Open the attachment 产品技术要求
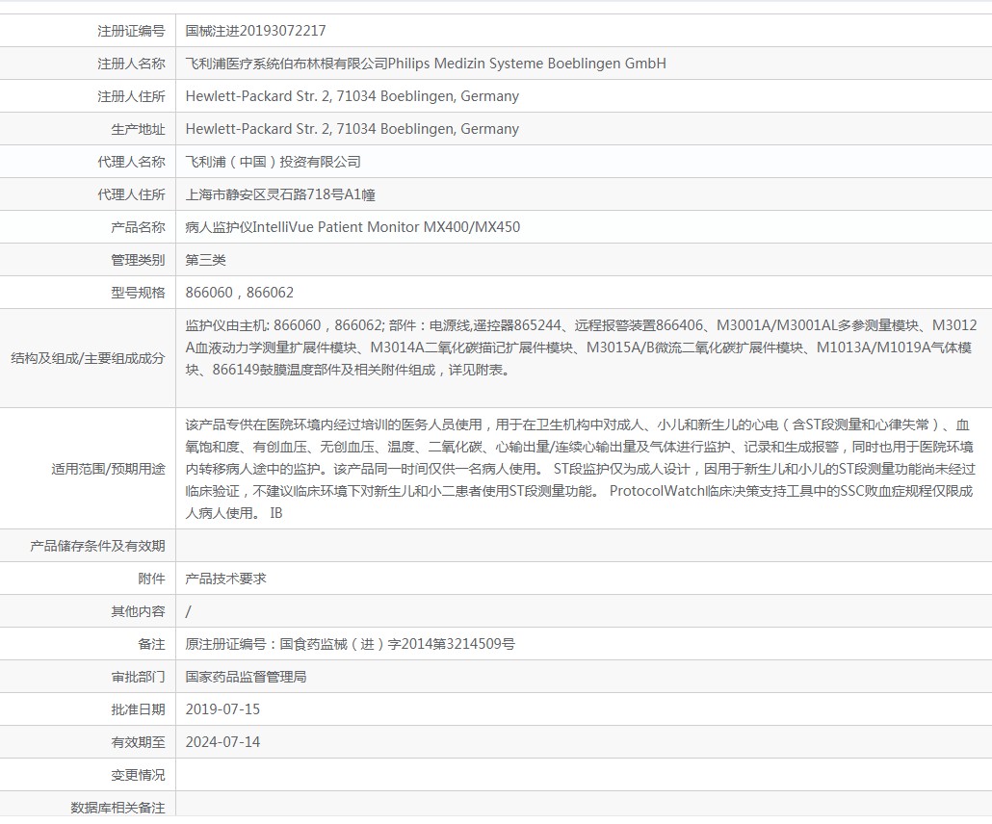The width and height of the screenshot is (992, 824). 226,579
